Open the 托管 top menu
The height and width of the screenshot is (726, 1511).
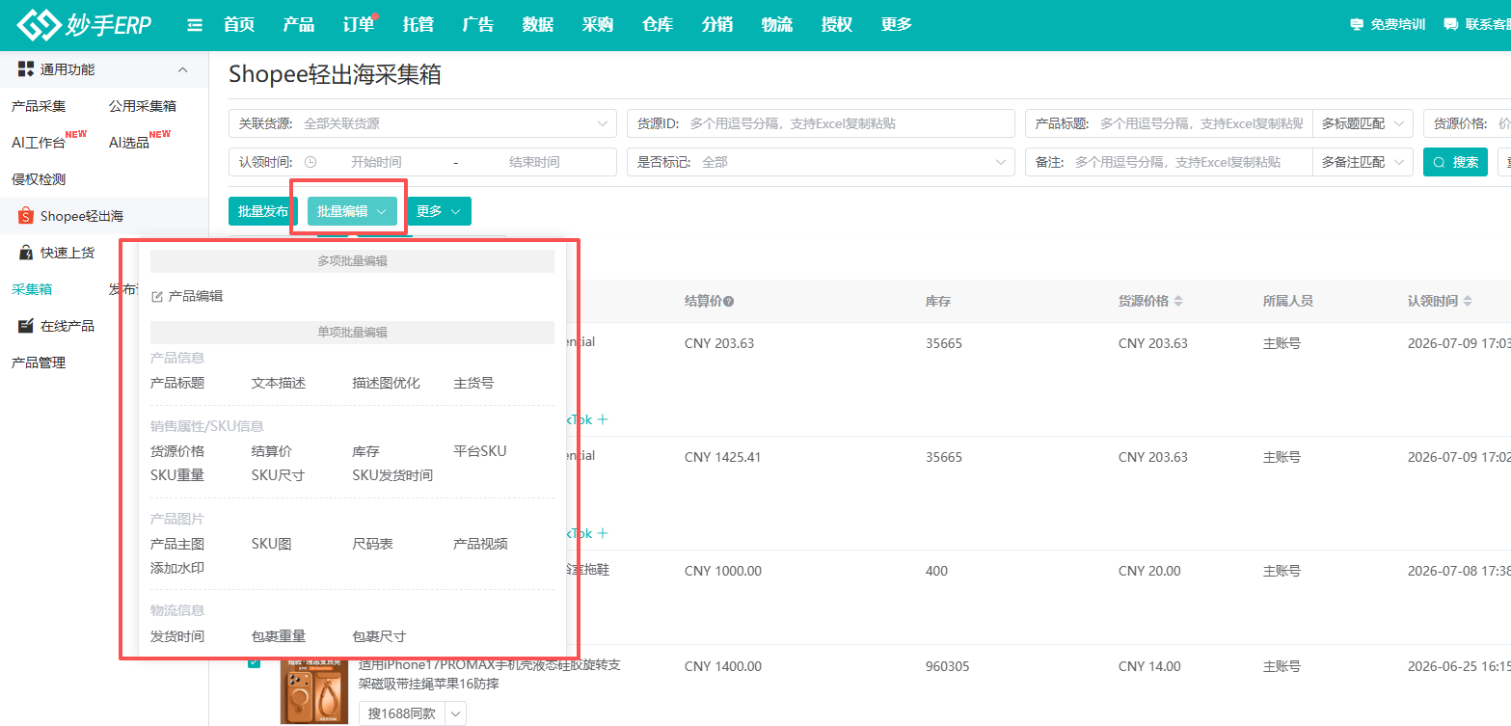[418, 25]
